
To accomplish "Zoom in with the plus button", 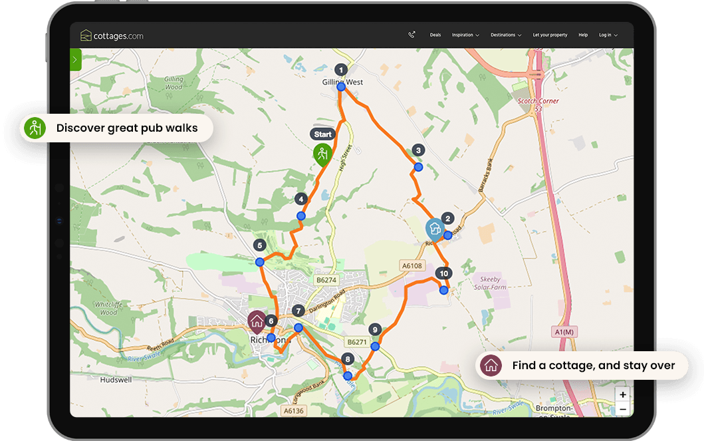I will pos(623,394).
